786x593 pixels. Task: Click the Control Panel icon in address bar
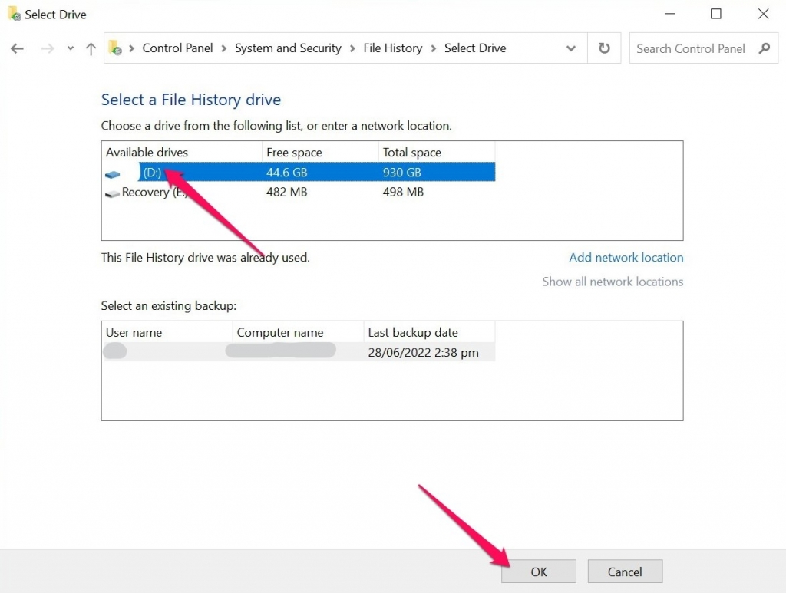pyautogui.click(x=117, y=48)
